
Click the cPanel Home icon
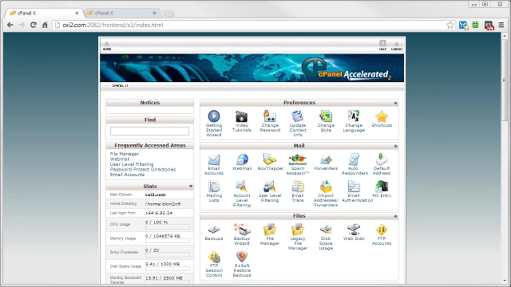point(107,45)
